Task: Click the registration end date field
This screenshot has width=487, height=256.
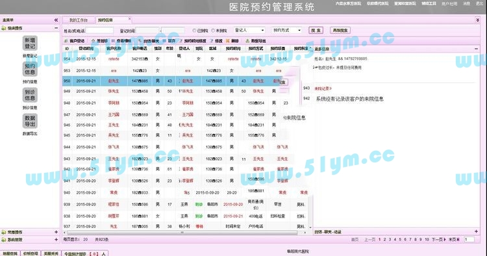Action: [173, 31]
